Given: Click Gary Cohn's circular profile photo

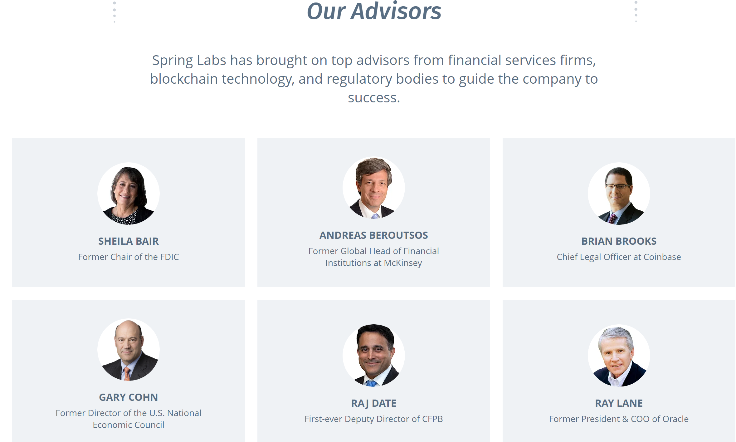Looking at the screenshot, I should 129,350.
